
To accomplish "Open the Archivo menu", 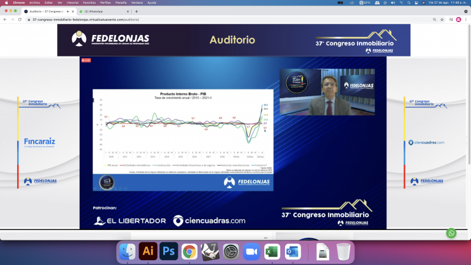I will pyautogui.click(x=34, y=2).
